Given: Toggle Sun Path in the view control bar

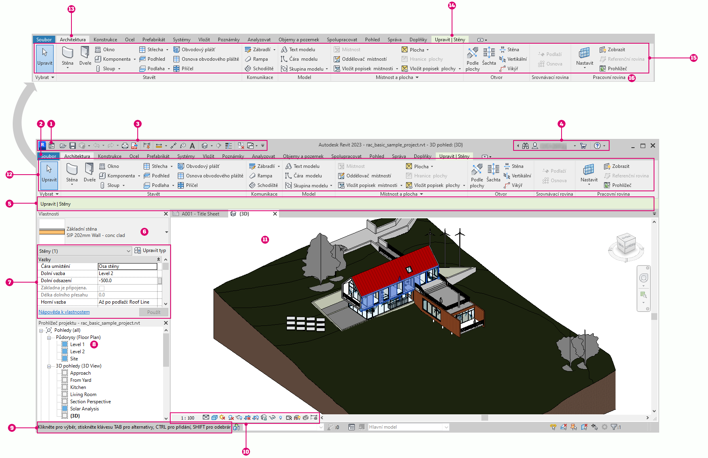Looking at the screenshot, I should pyautogui.click(x=222, y=418).
